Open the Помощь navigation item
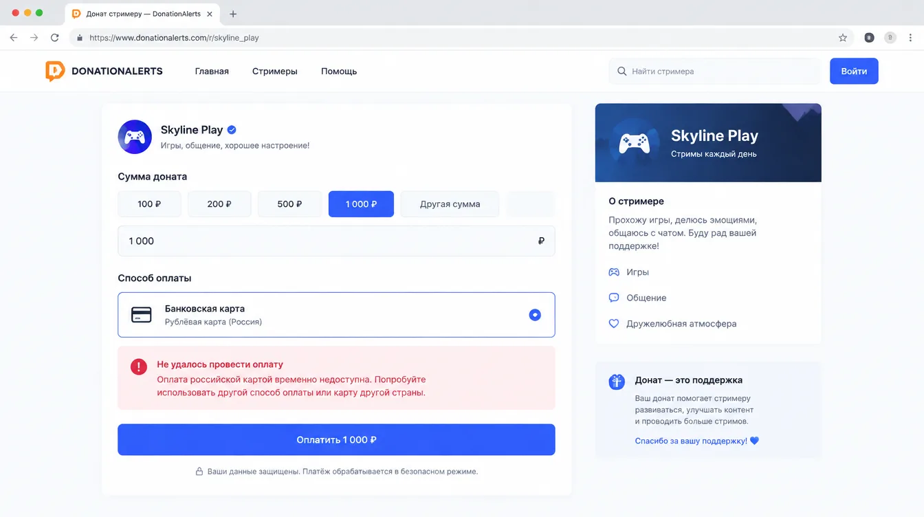 tap(339, 71)
